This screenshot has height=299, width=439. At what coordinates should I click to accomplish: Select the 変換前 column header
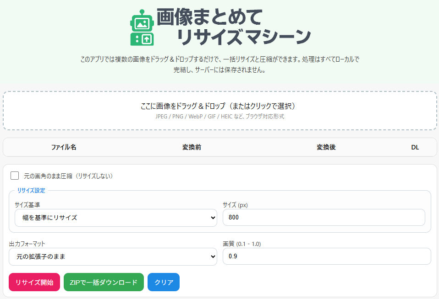click(x=192, y=147)
